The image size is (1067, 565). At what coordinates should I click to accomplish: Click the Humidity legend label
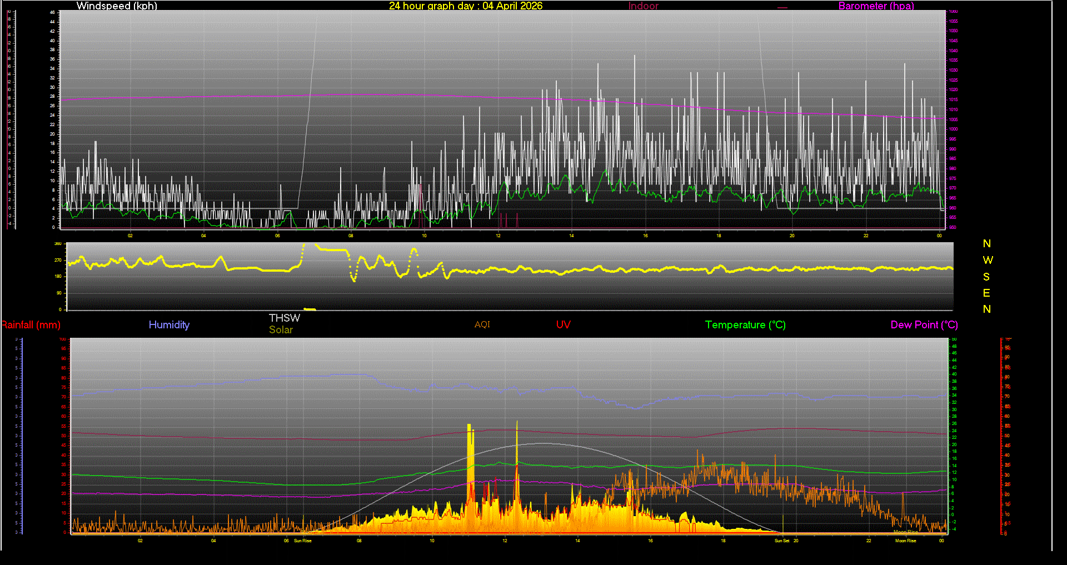(x=169, y=325)
